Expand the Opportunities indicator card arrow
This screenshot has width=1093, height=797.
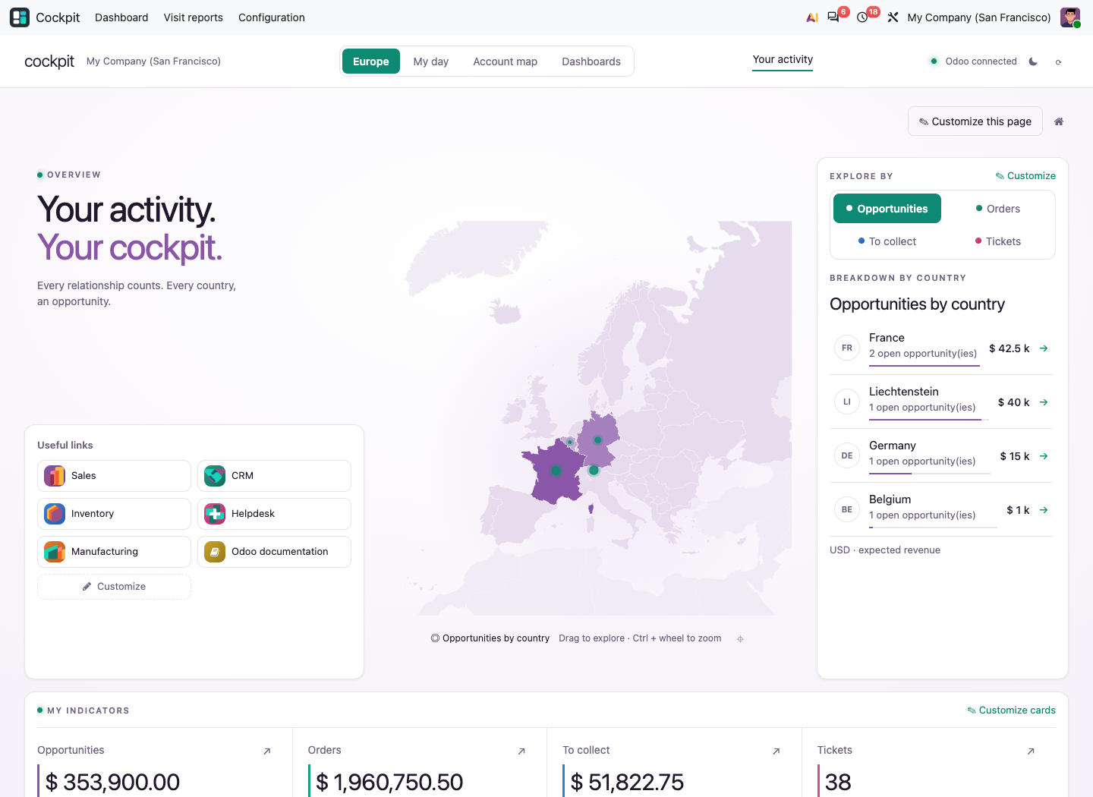[267, 751]
